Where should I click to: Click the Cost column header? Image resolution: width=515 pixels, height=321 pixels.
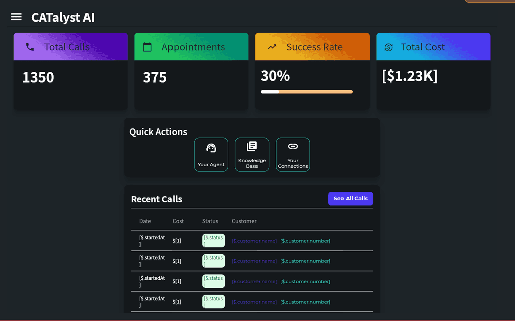tap(178, 221)
